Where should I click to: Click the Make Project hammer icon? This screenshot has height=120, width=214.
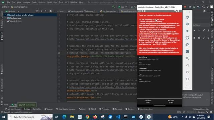(x=113, y=7)
